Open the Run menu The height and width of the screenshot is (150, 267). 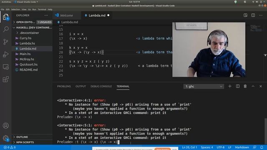[x=34, y=9]
